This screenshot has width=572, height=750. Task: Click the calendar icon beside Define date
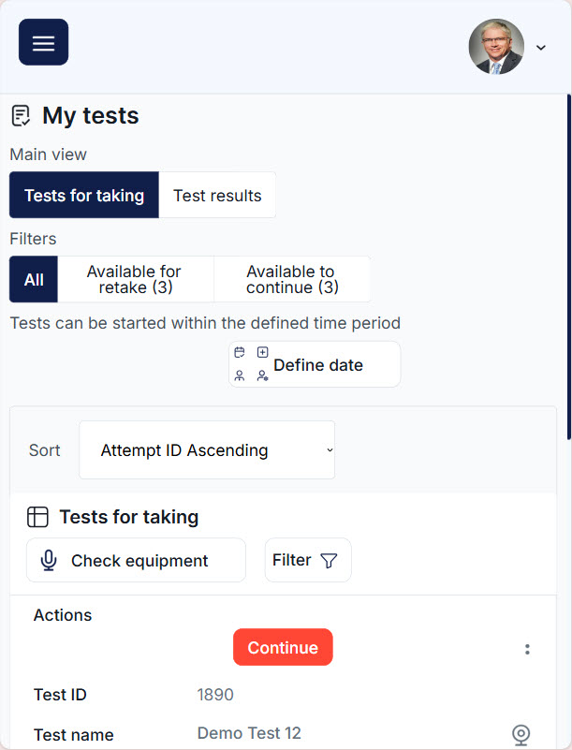(x=240, y=353)
